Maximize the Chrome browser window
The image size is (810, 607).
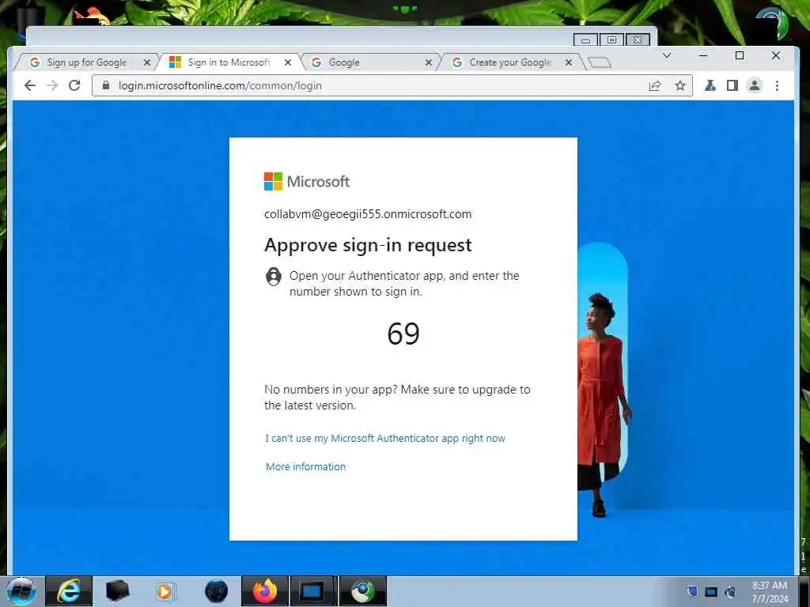740,55
